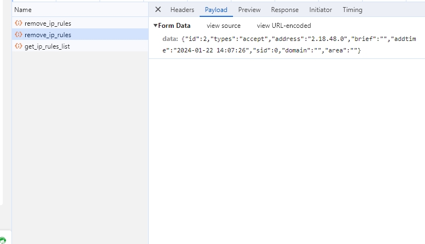Click the data key label
Screen dimensions: 425x244
(x=170, y=39)
